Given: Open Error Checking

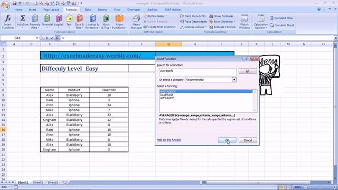Looking at the screenshot, I should 222,22.
